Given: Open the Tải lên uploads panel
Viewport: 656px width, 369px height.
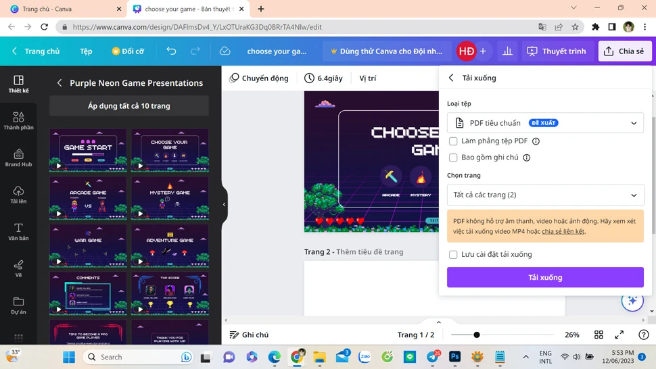Looking at the screenshot, I should pyautogui.click(x=18, y=195).
